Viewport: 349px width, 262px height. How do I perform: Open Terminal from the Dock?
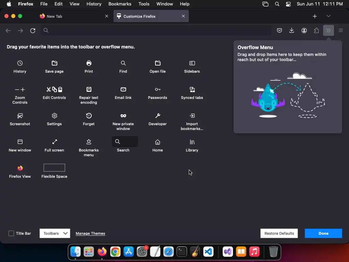click(182, 252)
